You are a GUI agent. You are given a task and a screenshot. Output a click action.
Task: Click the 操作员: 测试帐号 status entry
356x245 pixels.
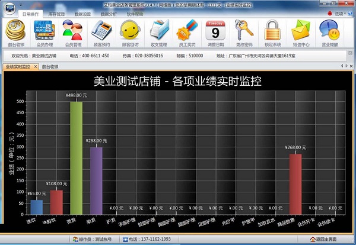click(x=93, y=239)
